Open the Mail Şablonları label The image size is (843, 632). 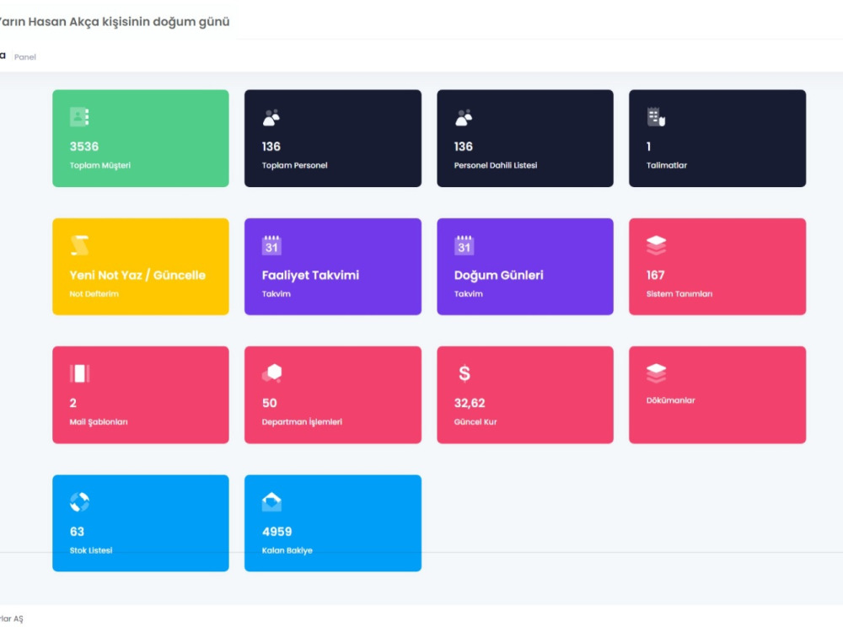click(99, 422)
